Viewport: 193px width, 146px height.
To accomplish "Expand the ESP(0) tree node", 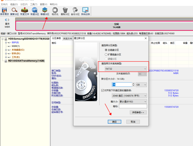I will [6, 42].
